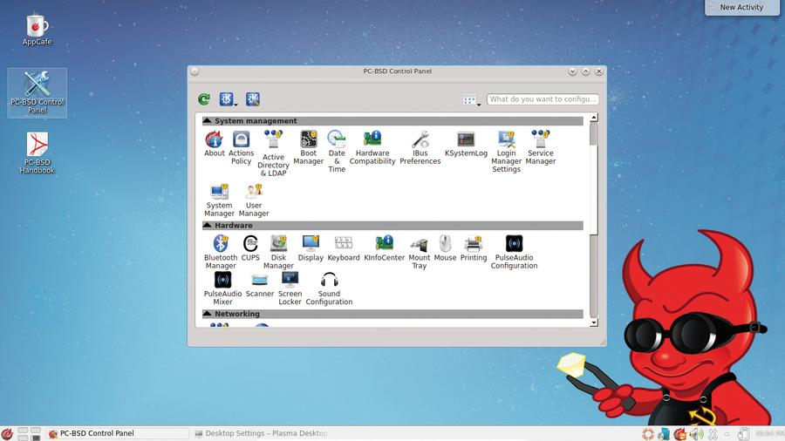Open the Scanner tool
785x441 pixels.
pos(259,285)
